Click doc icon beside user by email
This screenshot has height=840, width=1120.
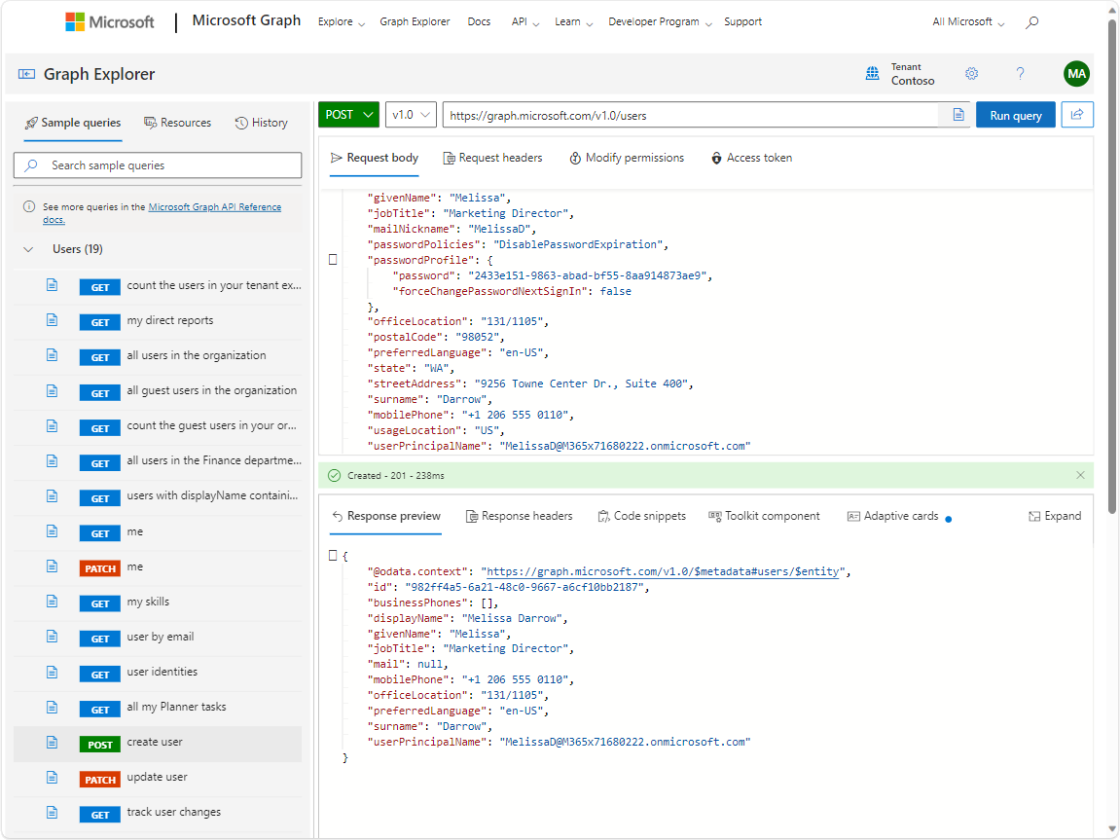(x=53, y=637)
